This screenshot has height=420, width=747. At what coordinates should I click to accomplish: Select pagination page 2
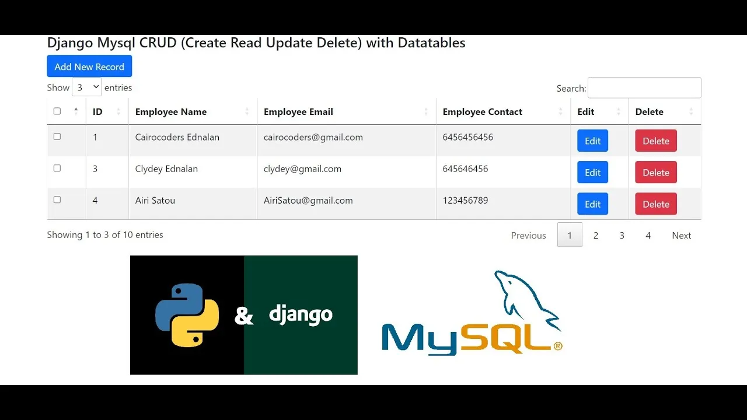coord(596,235)
